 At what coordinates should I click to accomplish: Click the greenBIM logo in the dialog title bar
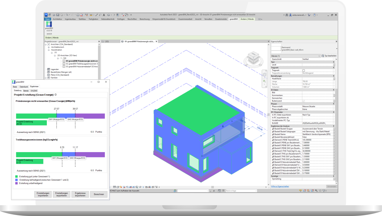(13, 82)
